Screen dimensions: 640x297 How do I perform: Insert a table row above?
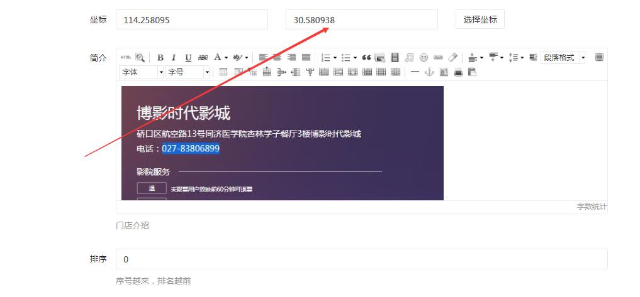pos(267,72)
